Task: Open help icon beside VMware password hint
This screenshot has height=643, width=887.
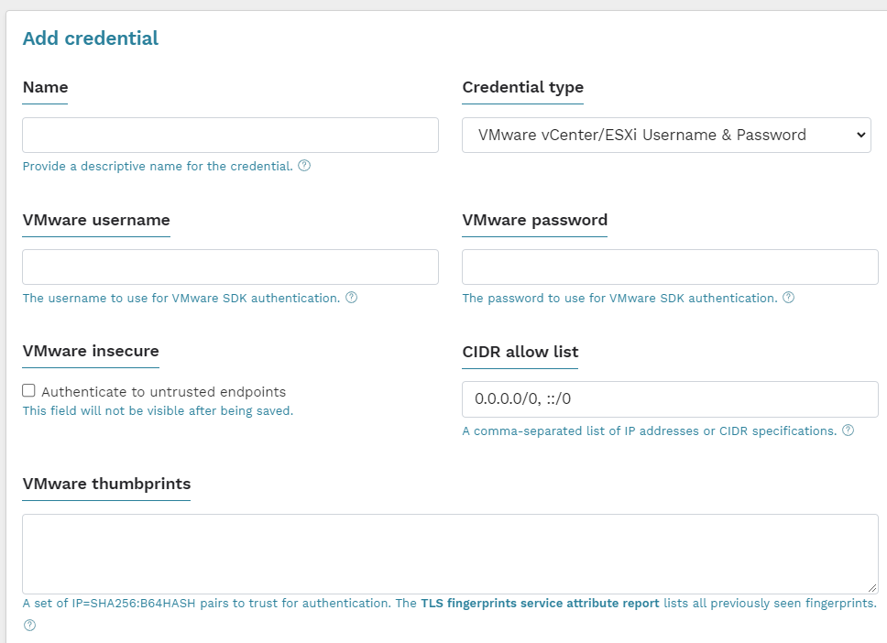Action: coord(789,298)
